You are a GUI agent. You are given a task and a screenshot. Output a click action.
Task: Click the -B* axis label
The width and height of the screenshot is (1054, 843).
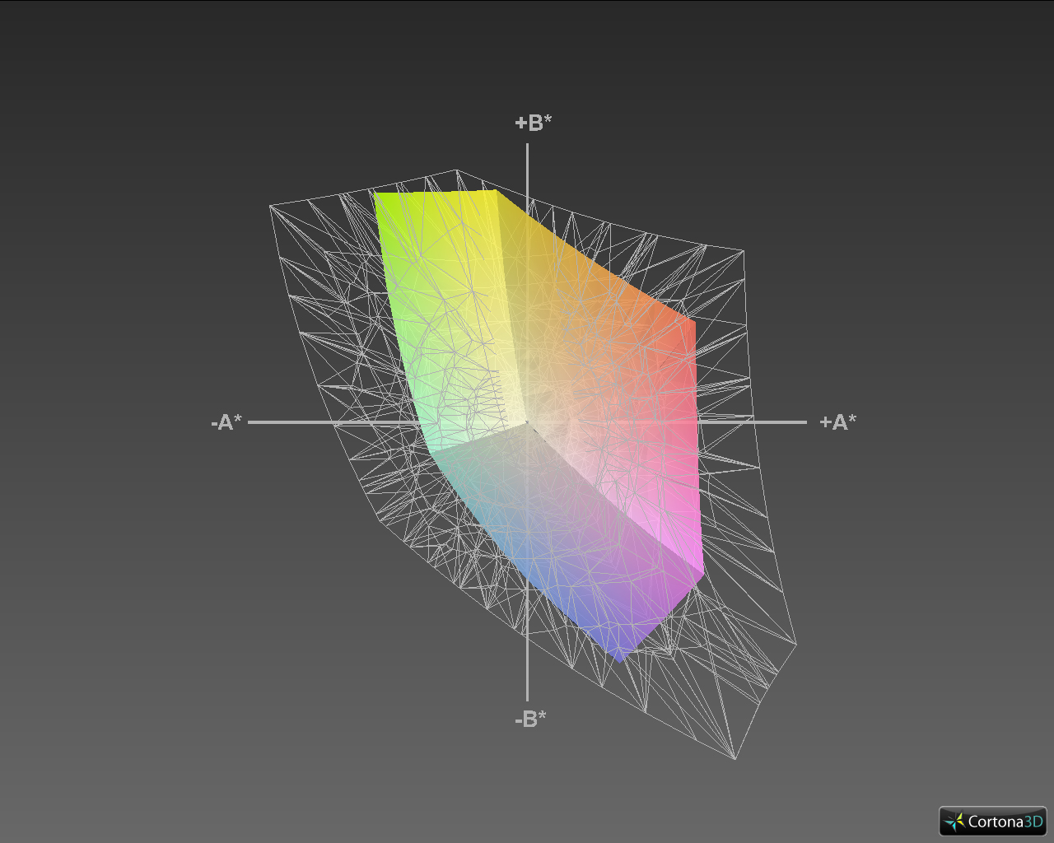tap(530, 719)
